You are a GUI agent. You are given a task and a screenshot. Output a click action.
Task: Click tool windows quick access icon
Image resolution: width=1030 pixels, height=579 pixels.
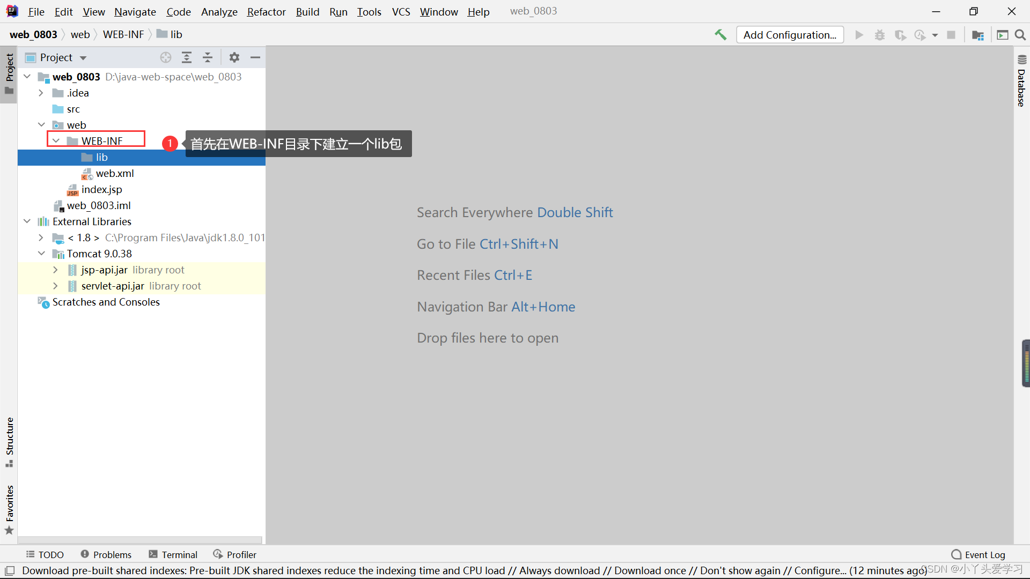(x=10, y=570)
